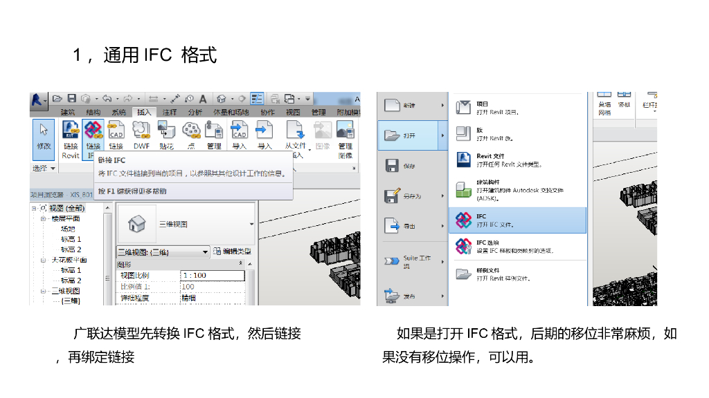The height and width of the screenshot is (398, 709).
Task: Click the project browser scrollbar up arrow
Action: coord(107,208)
